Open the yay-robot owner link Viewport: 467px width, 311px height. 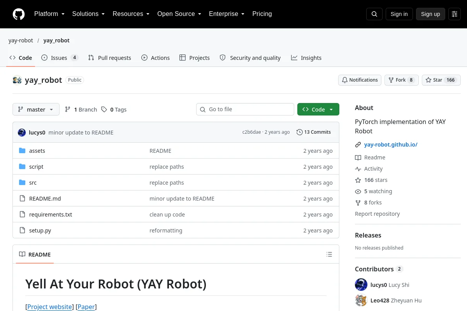[21, 40]
